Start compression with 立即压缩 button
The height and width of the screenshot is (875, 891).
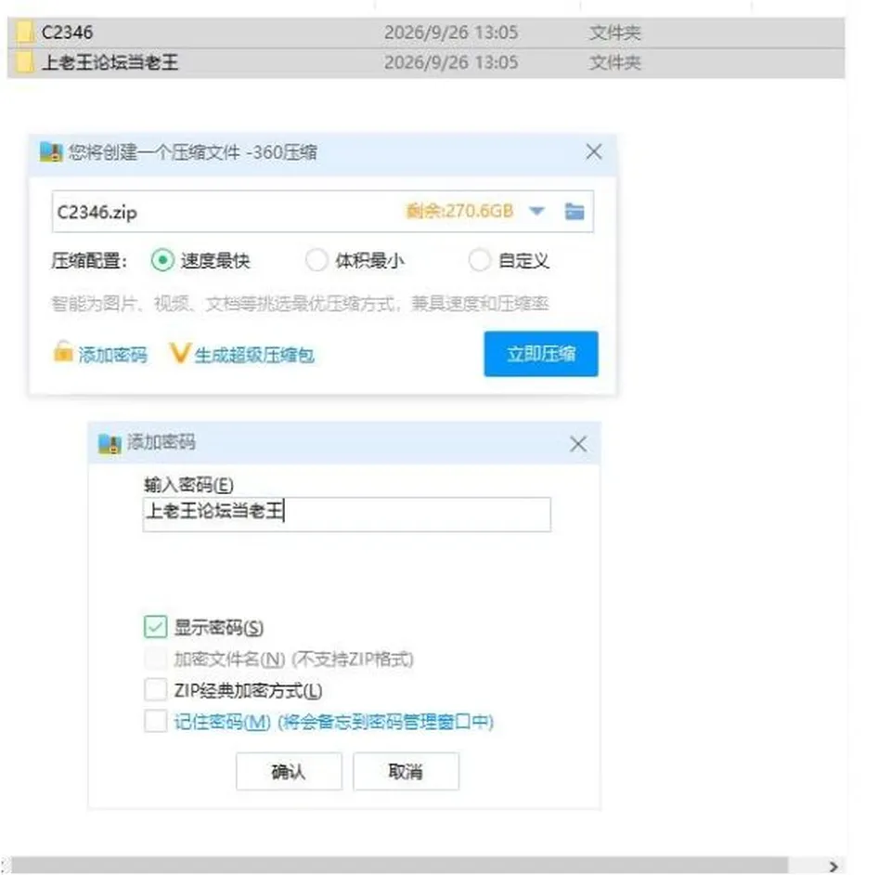pyautogui.click(x=541, y=354)
